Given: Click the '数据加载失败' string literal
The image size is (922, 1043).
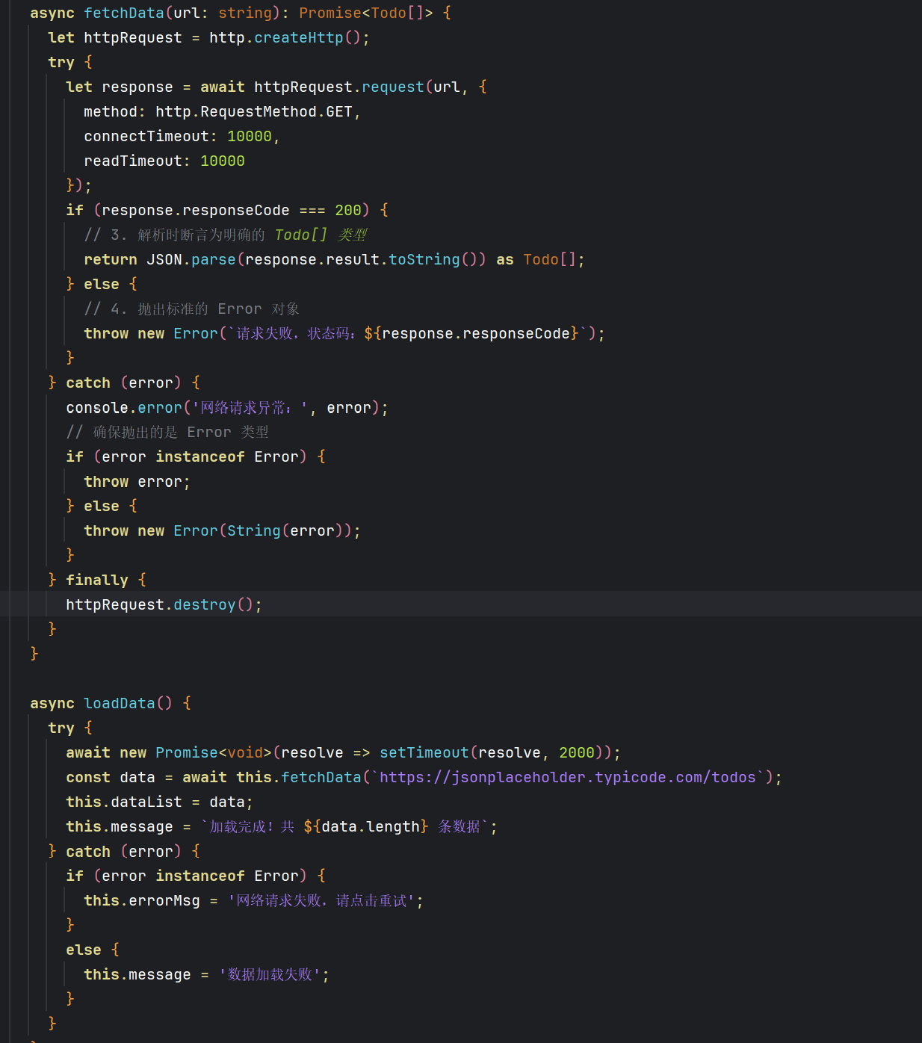Looking at the screenshot, I should 270,974.
